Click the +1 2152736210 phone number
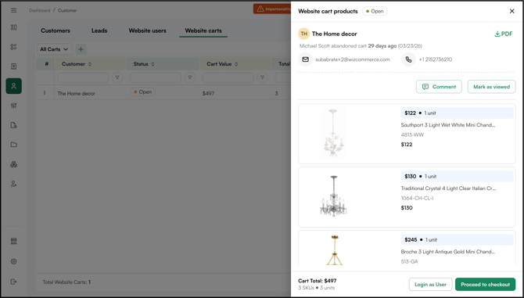This screenshot has height=298, width=524. (x=436, y=59)
